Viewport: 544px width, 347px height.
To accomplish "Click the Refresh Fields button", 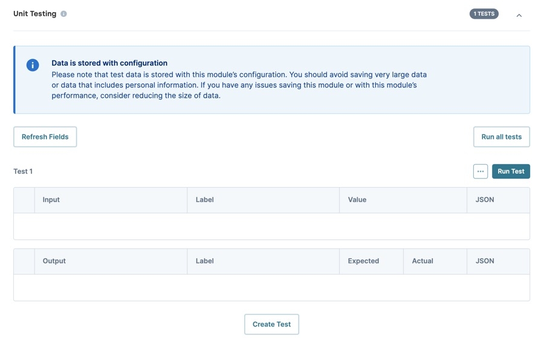I will point(45,137).
